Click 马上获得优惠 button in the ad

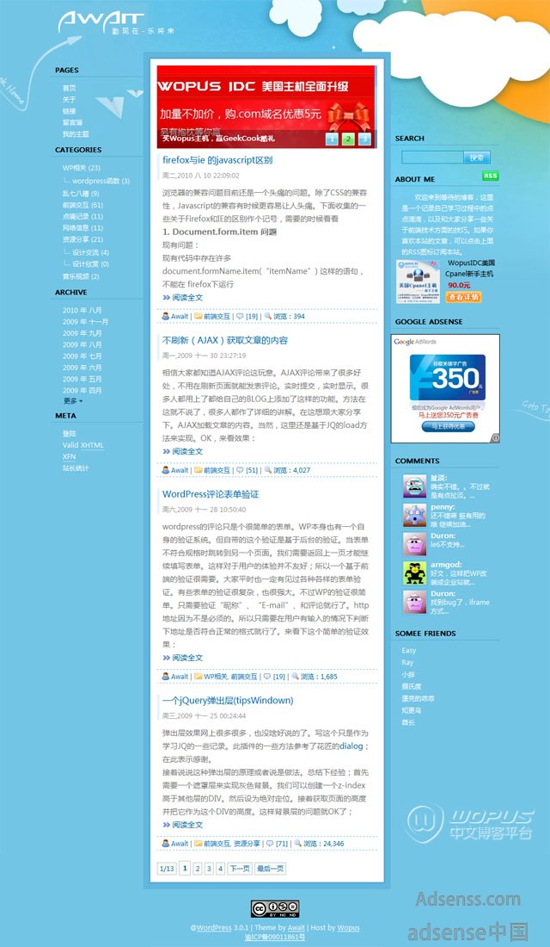[x=448, y=426]
